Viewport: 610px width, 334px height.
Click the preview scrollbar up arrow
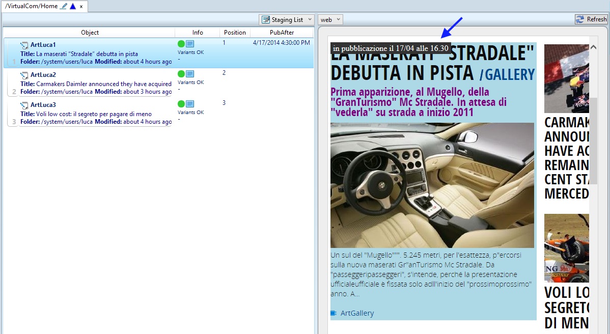tap(593, 47)
